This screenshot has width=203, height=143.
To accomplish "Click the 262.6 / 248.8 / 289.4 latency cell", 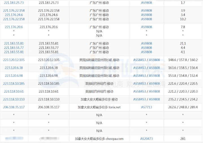I will [x=183, y=107].
